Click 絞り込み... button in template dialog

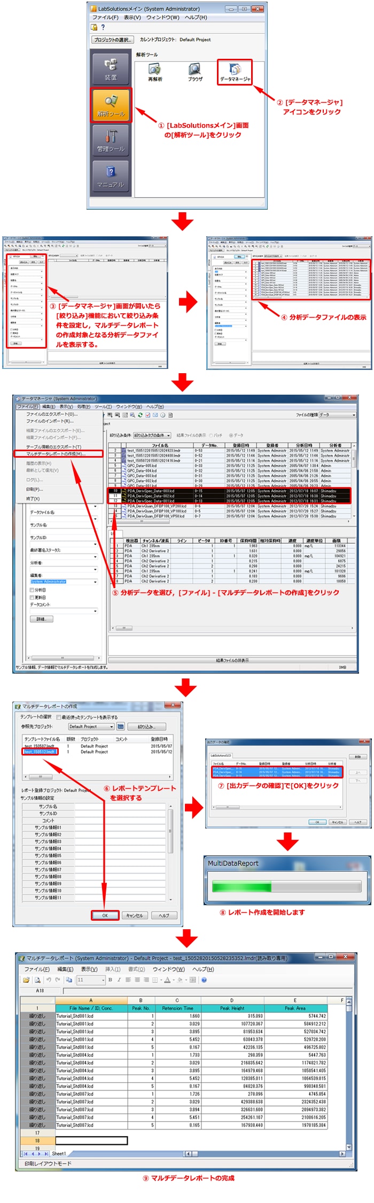tap(146, 727)
